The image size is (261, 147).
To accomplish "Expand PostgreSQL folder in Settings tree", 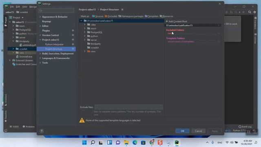I will 84,32.
